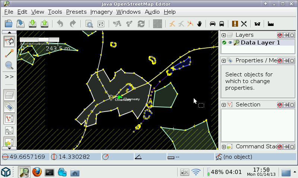Open the View menu
The image size is (298, 178).
38,12
